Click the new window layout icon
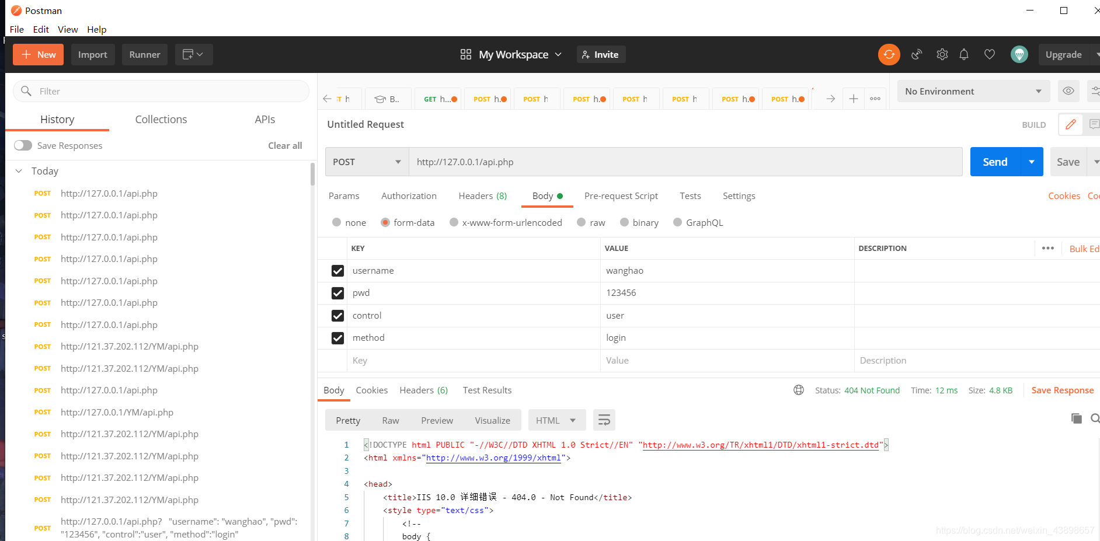1100x541 pixels. pyautogui.click(x=193, y=54)
